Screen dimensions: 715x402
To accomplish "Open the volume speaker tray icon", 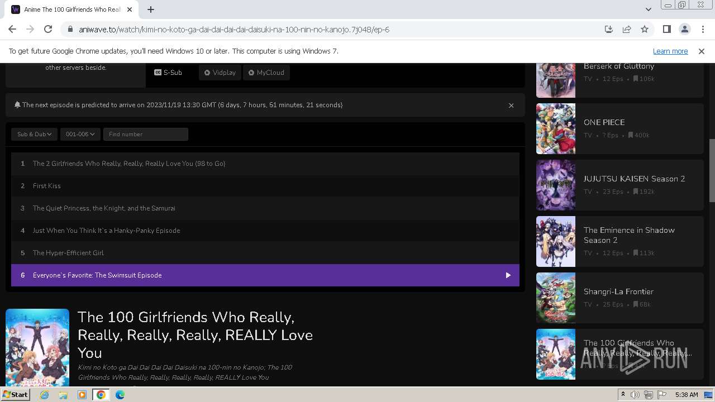I will pos(635,395).
